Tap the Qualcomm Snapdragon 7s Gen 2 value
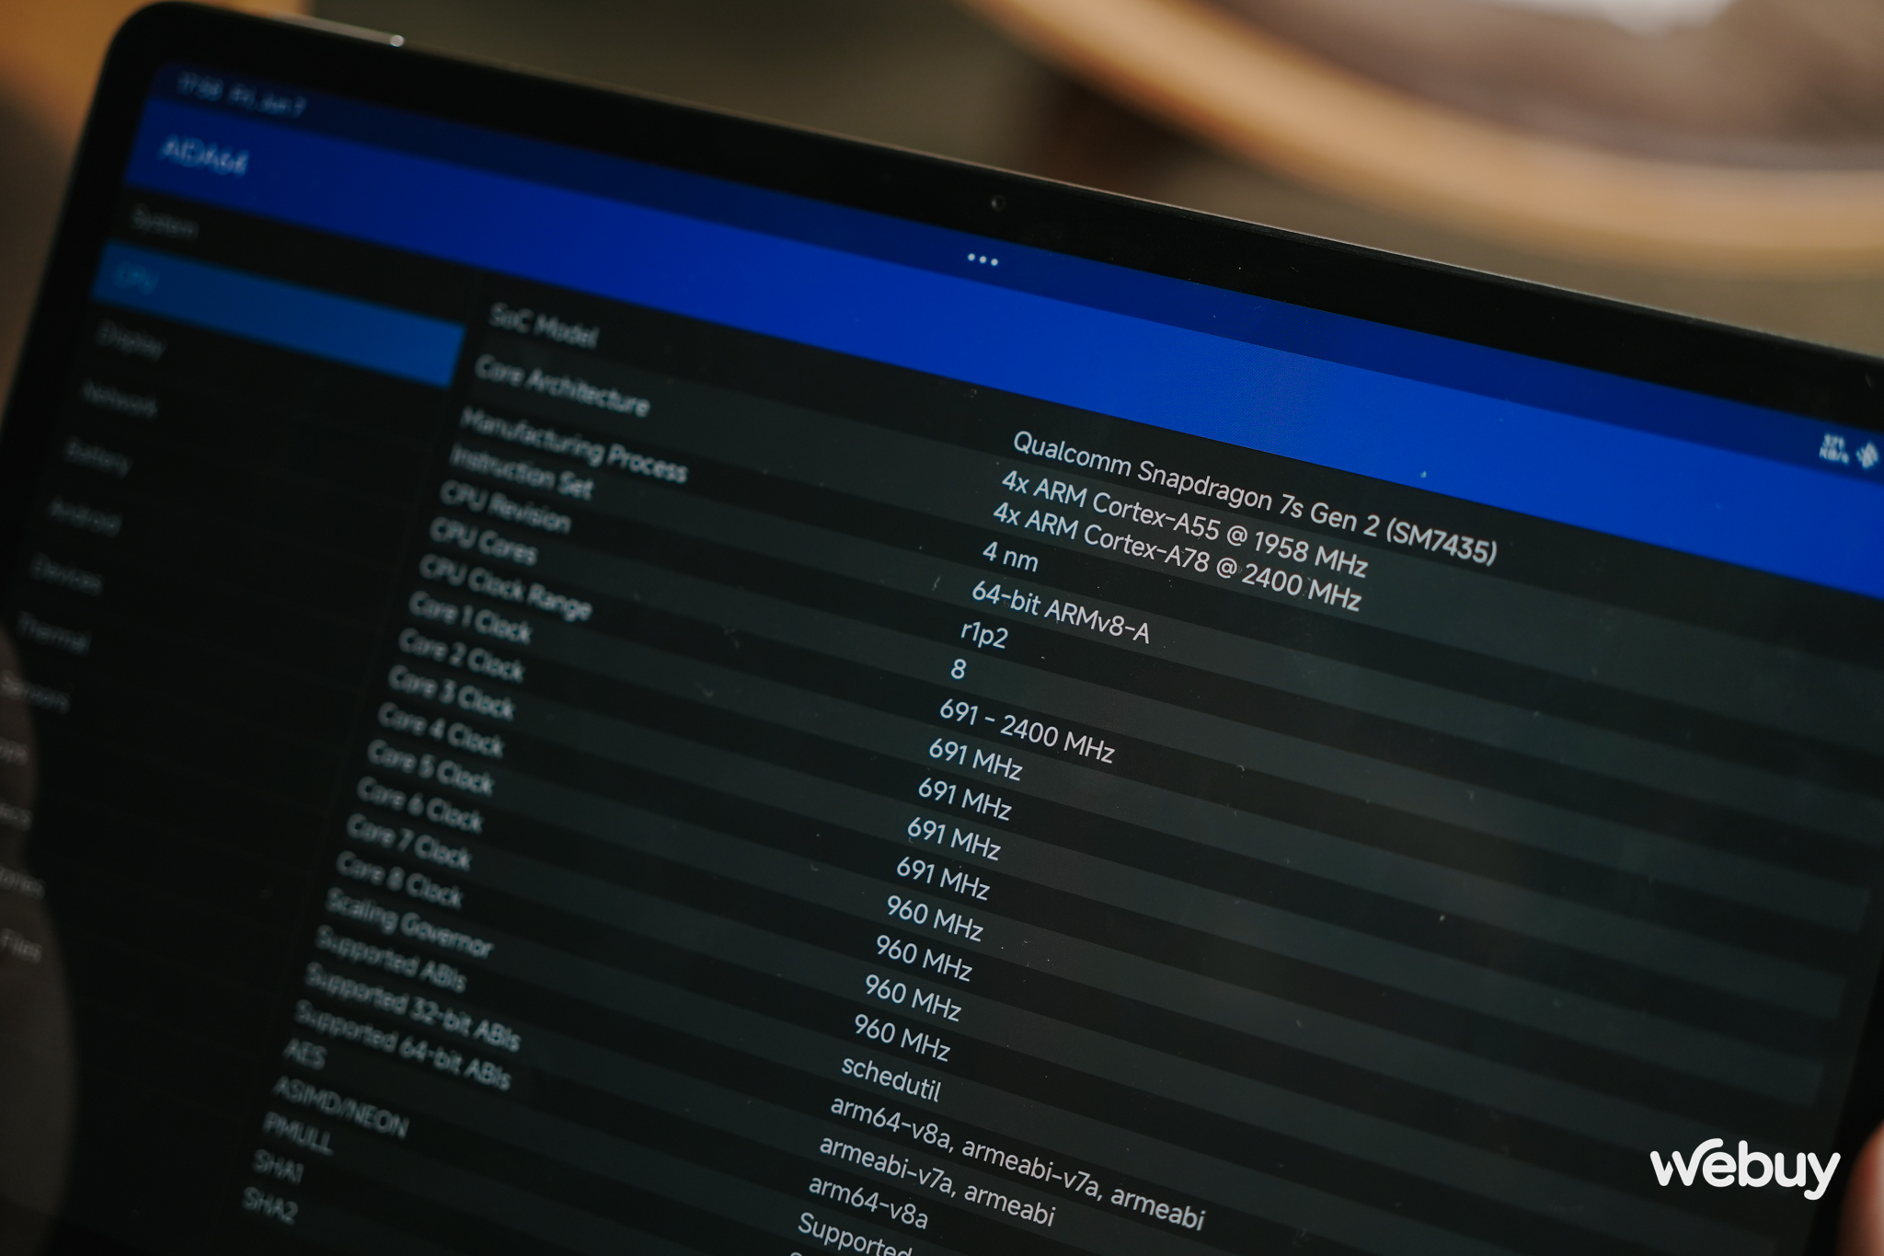1884x1256 pixels. [1255, 498]
